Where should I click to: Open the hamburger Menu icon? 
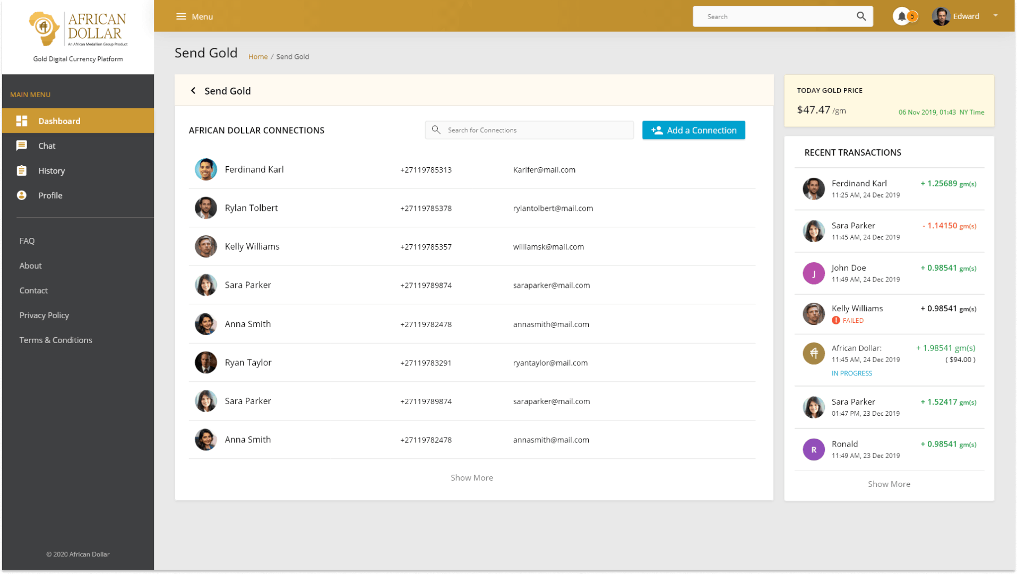(180, 16)
